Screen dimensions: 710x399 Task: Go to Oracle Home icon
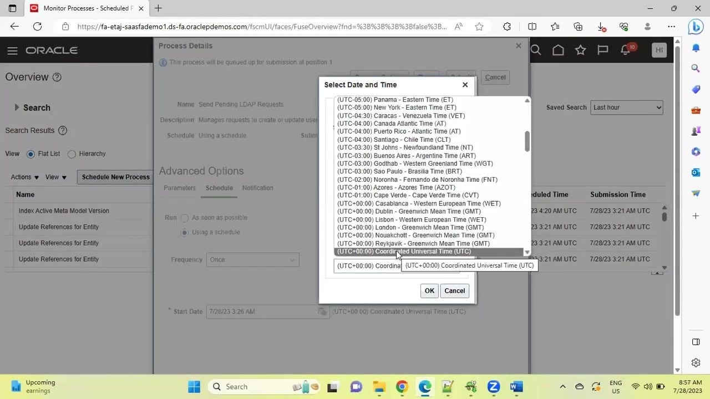[558, 50]
